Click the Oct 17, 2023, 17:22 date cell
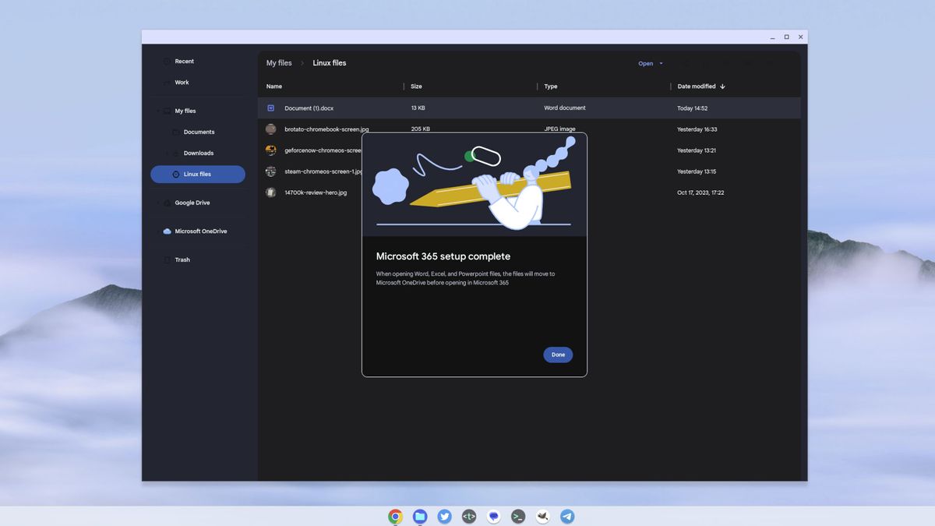This screenshot has width=935, height=526. point(700,192)
